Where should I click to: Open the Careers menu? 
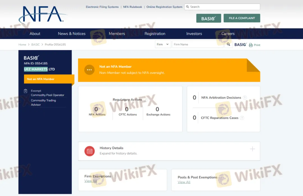[228, 34]
